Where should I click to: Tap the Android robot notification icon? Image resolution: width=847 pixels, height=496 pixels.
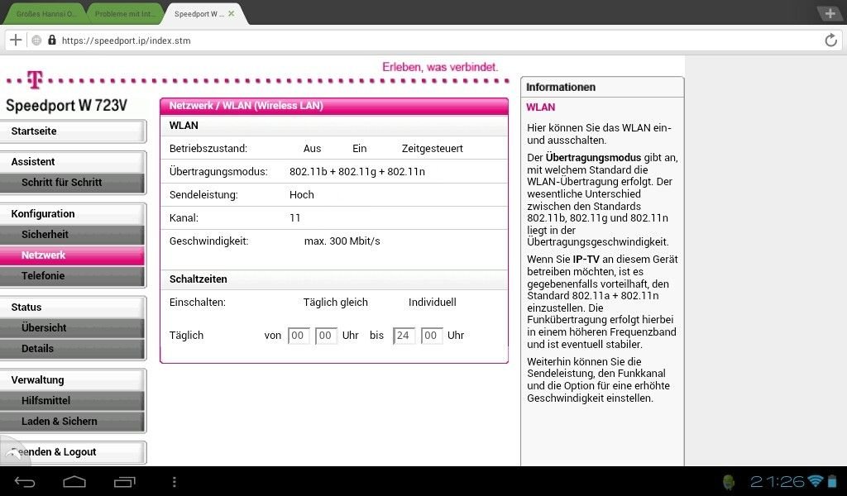(730, 481)
